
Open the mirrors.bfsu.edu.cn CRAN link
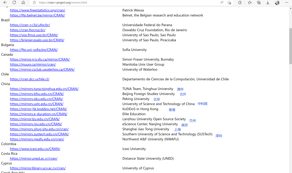click(x=37, y=94)
